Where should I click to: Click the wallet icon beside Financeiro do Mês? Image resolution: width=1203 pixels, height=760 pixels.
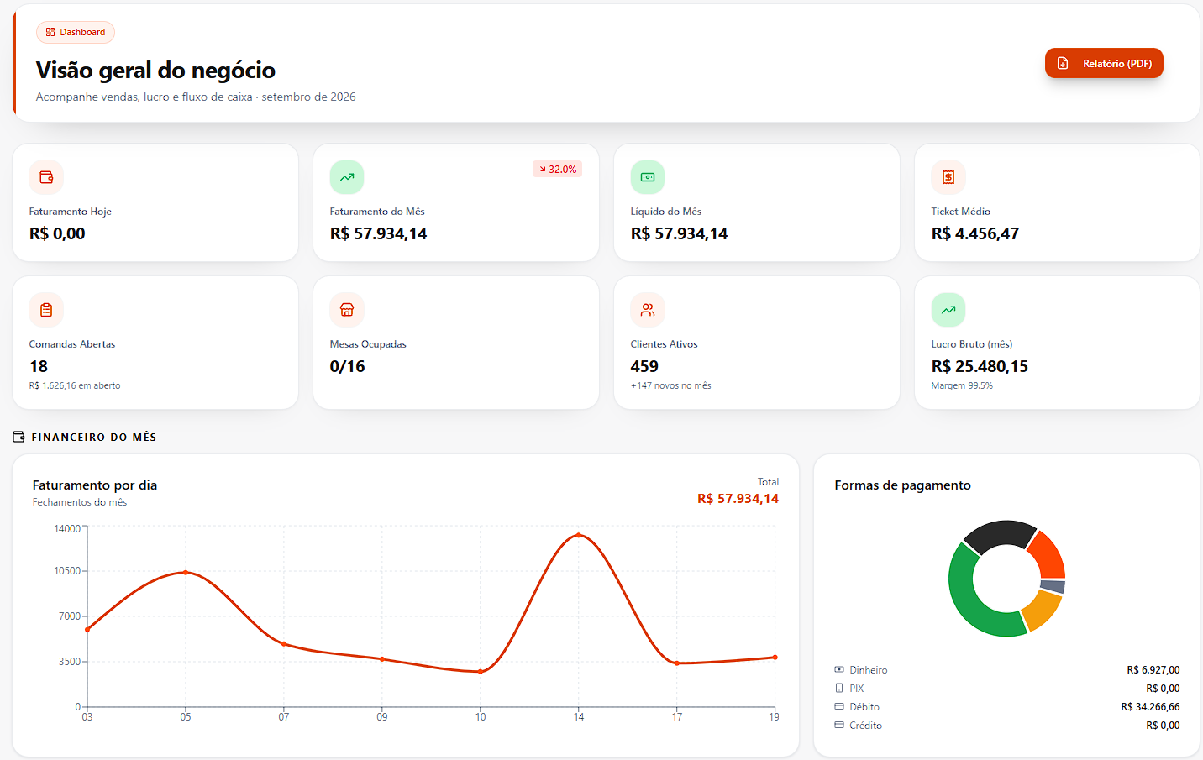point(19,437)
